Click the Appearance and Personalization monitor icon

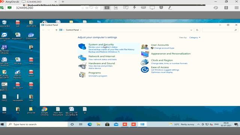tap(145, 54)
